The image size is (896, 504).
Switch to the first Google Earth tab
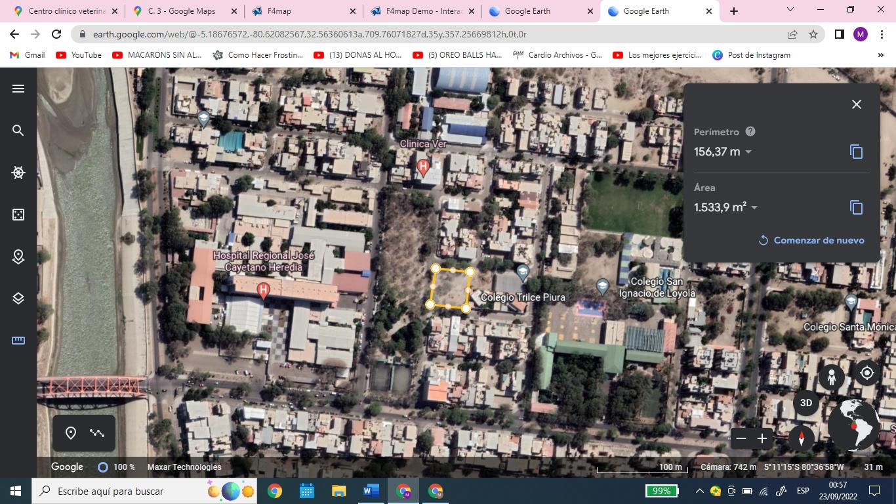pyautogui.click(x=540, y=11)
